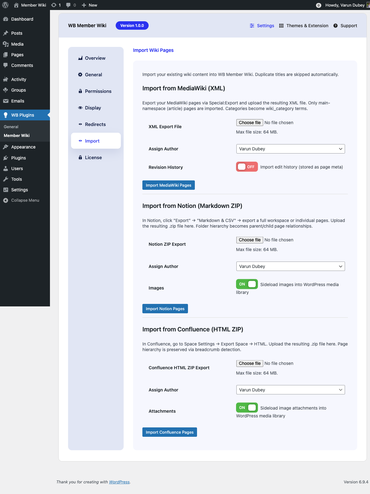Switch to the Permissions settings tab
The width and height of the screenshot is (370, 494).
pos(98,91)
